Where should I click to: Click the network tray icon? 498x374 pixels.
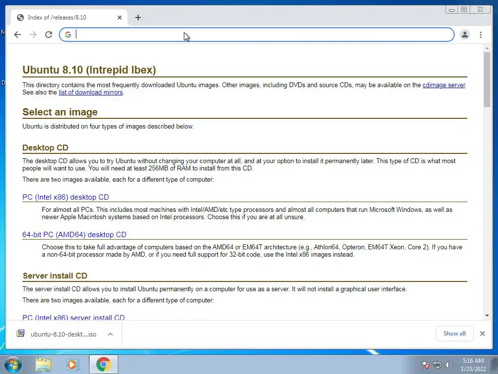coord(437,365)
